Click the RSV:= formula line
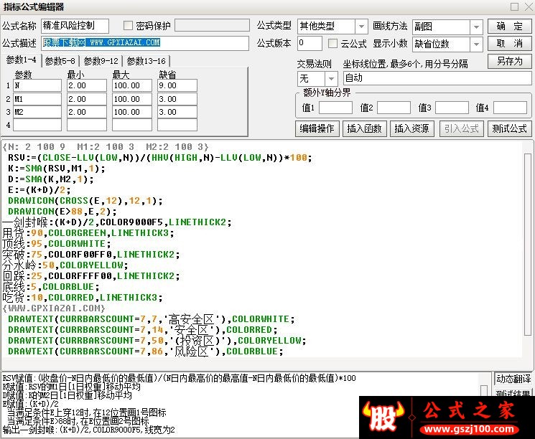The height and width of the screenshot is (439, 535). [159, 158]
